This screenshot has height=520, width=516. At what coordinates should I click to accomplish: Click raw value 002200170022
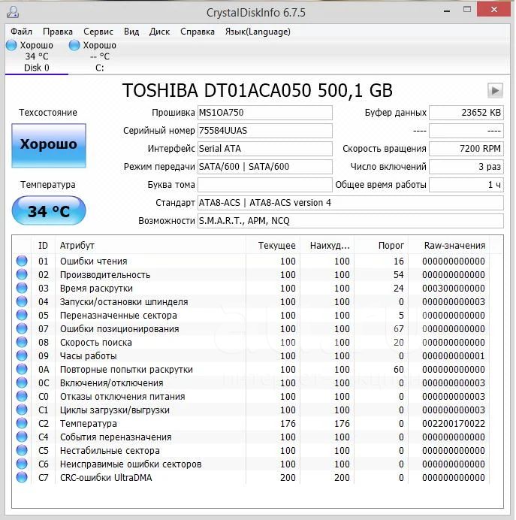(454, 424)
